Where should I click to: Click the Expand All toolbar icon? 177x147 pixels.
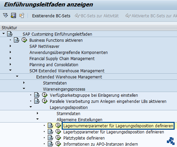pyautogui.click(x=5, y=16)
